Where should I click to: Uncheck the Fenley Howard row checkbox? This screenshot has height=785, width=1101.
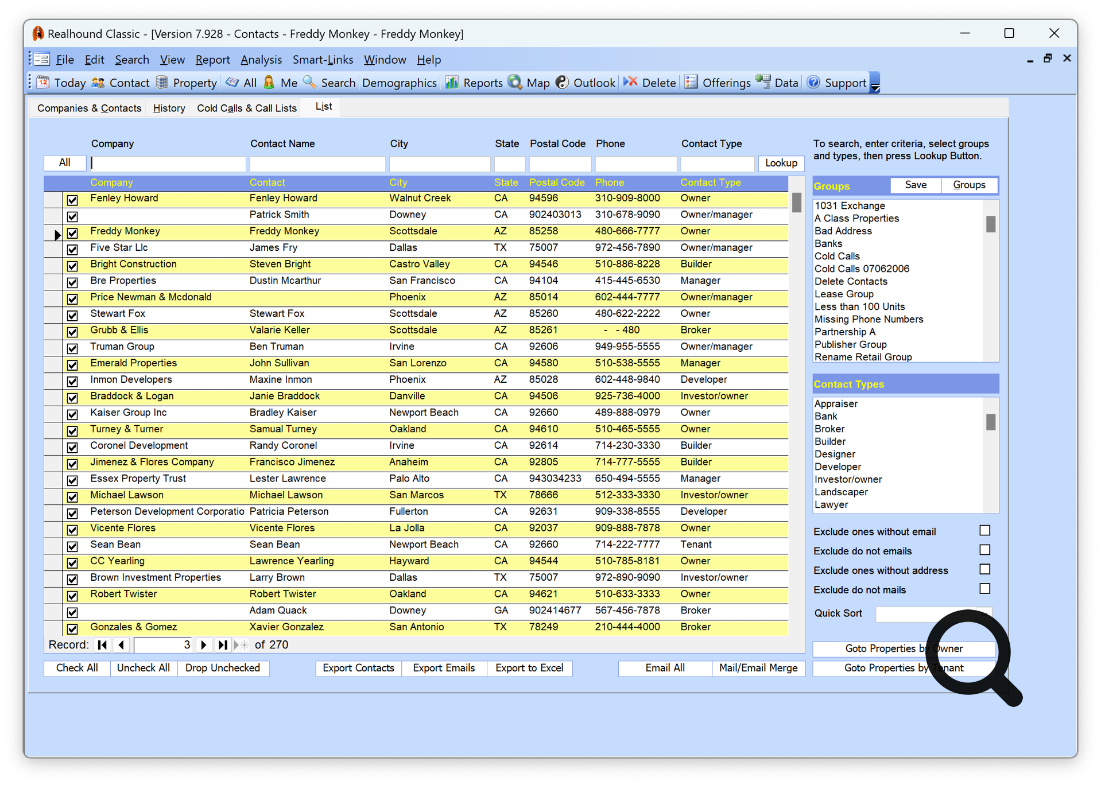pyautogui.click(x=72, y=200)
